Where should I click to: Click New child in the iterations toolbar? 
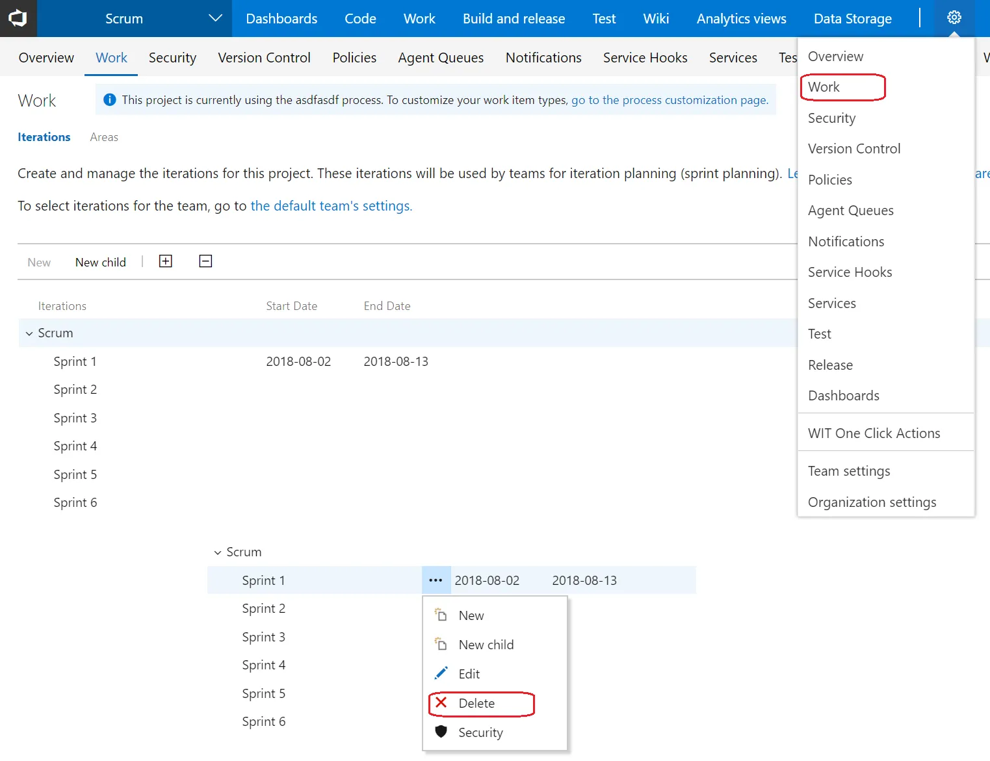click(x=101, y=263)
